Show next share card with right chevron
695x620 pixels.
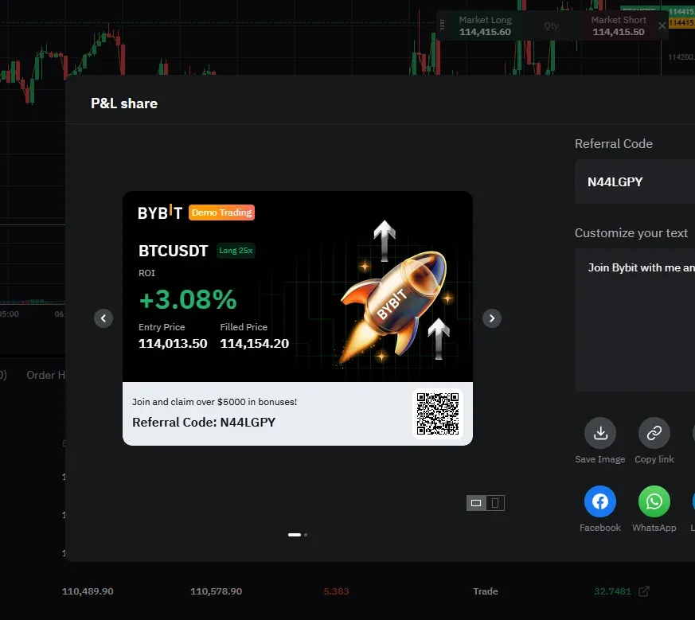(492, 318)
